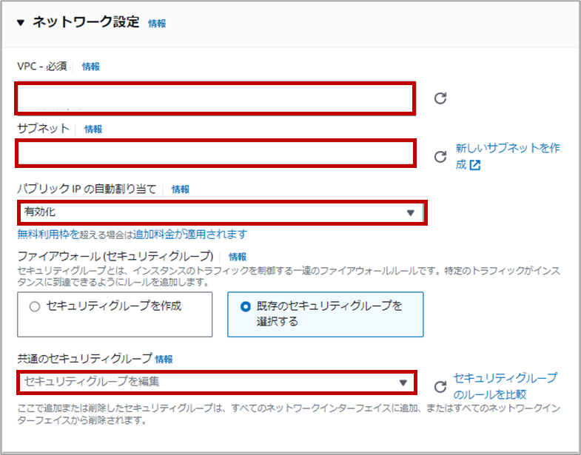581x455 pixels.
Task: Click the external link icon after 成
Action: coord(475,165)
